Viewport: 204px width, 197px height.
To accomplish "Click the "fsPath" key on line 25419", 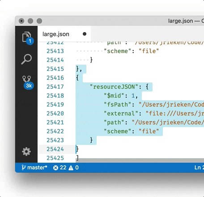I will (118, 104).
